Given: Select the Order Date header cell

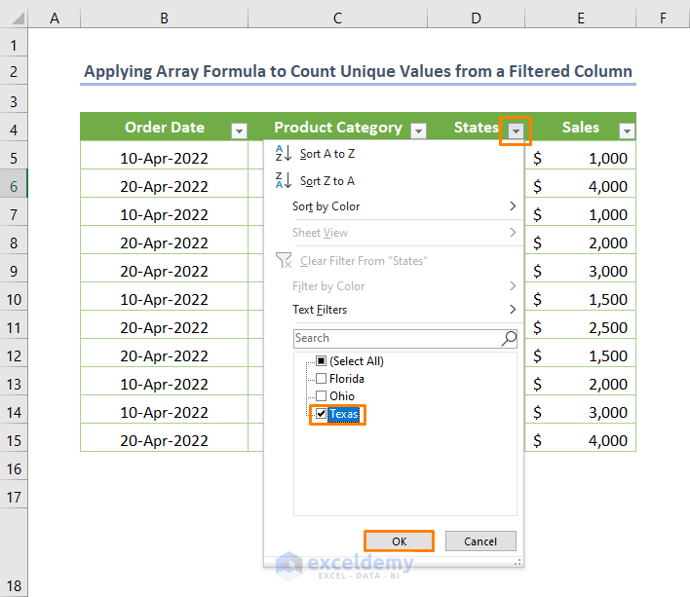Looking at the screenshot, I should 164,127.
